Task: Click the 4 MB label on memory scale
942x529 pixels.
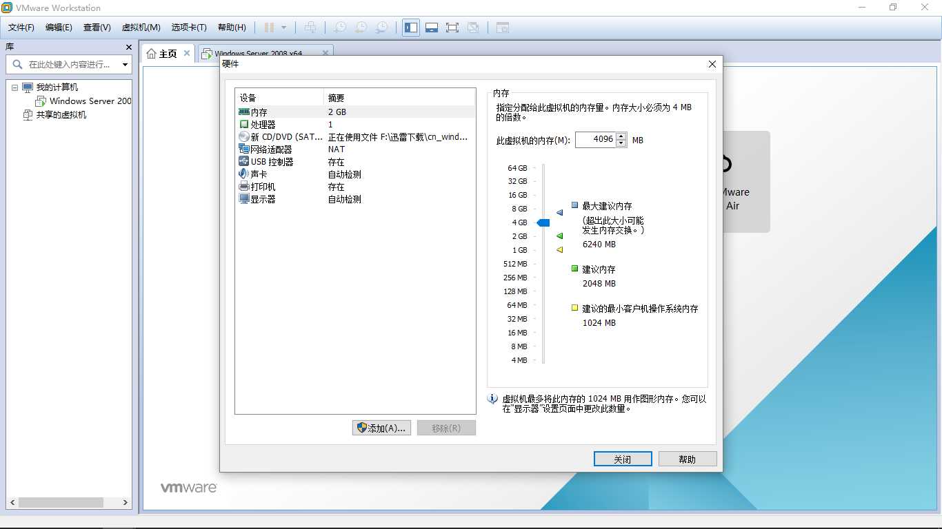Action: (x=519, y=360)
